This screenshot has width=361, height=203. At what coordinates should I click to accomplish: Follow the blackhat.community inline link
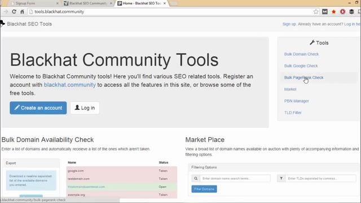pyautogui.click(x=70, y=85)
